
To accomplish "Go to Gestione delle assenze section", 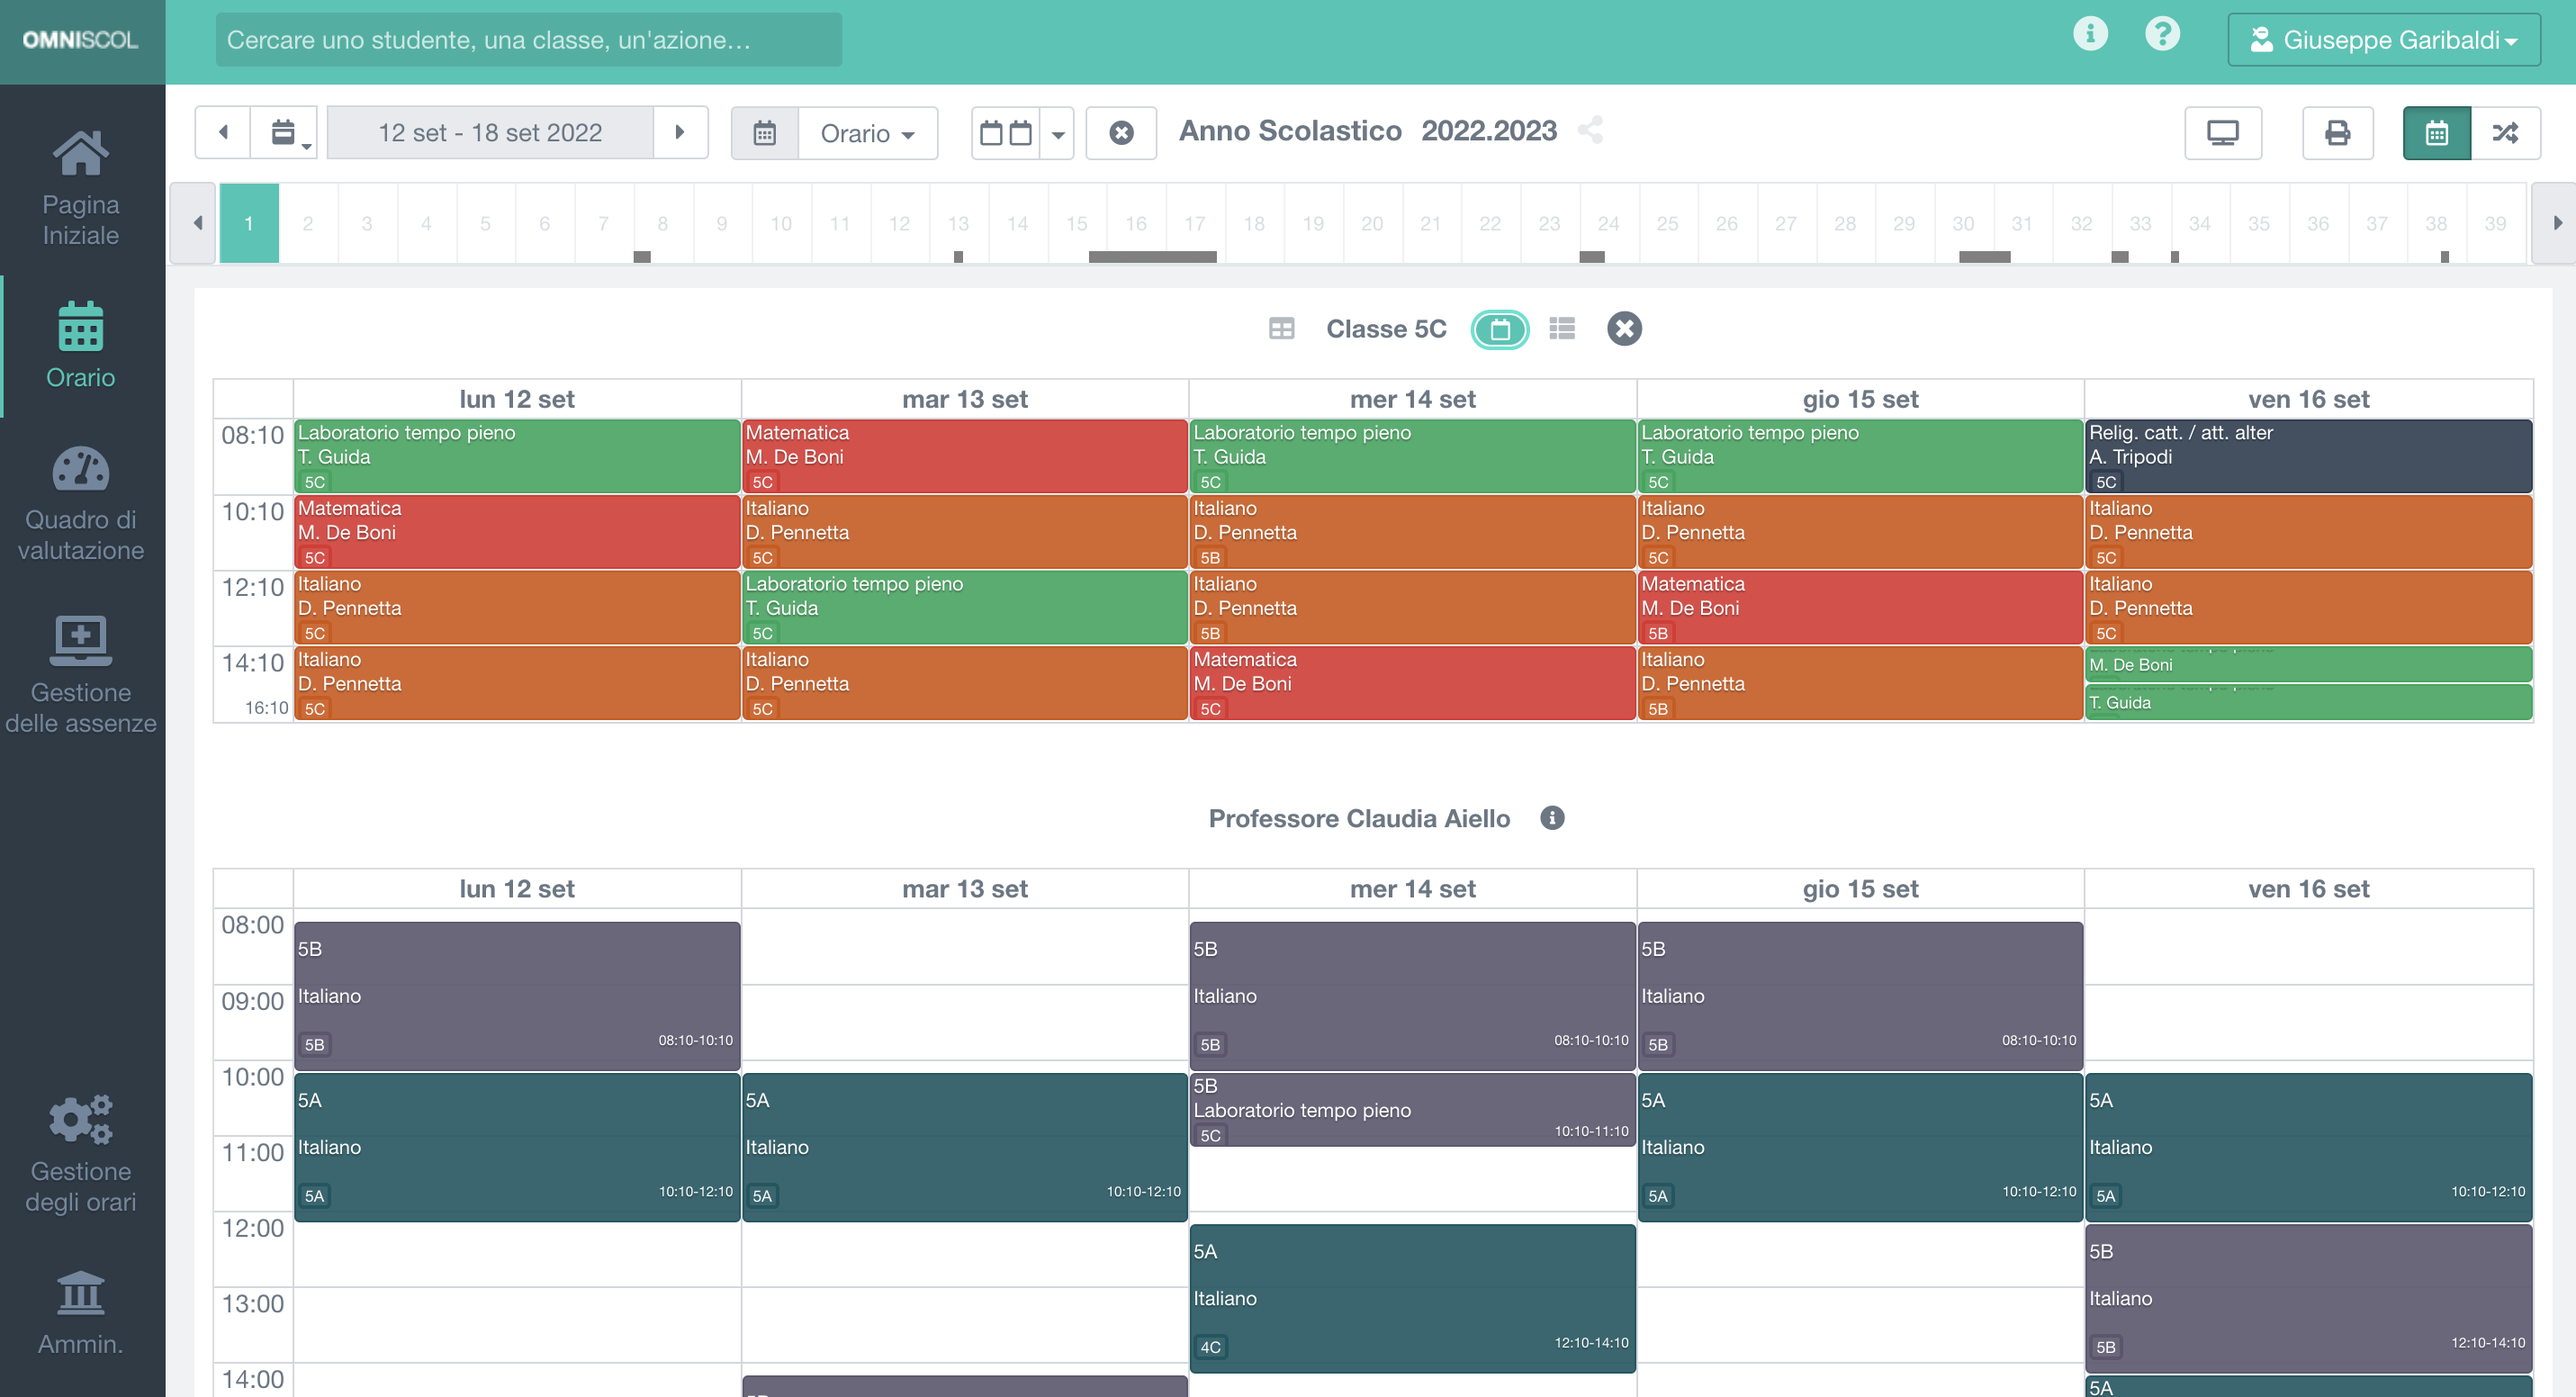I will 81,675.
